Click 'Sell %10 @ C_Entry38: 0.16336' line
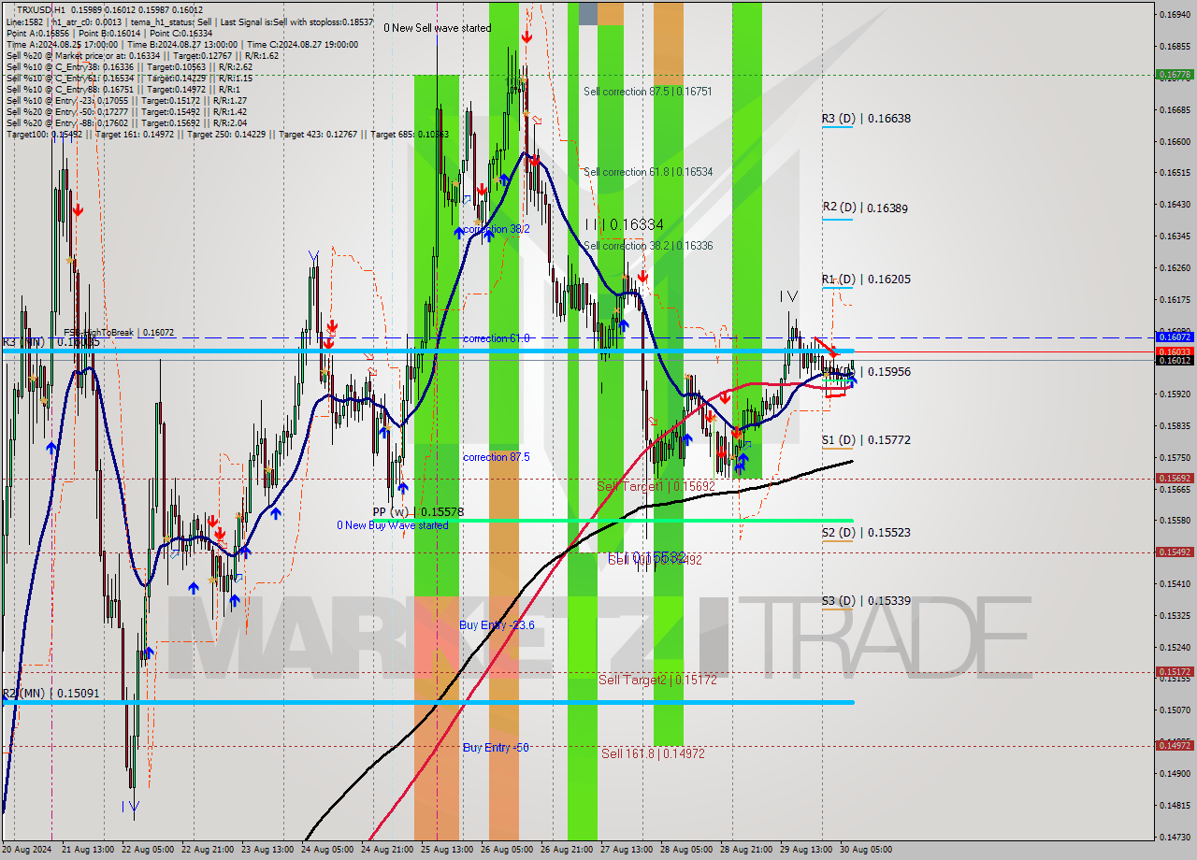This screenshot has width=1197, height=860. (x=129, y=66)
